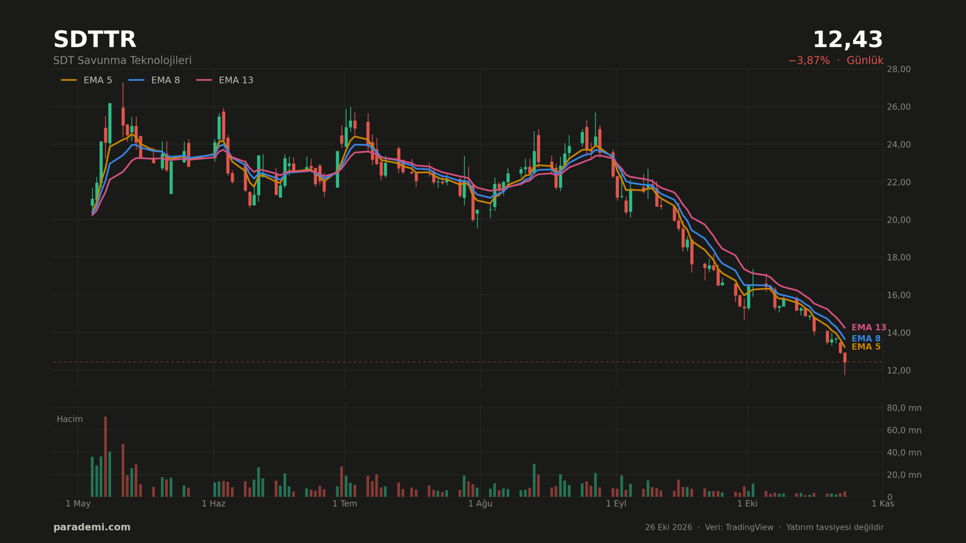Click the orange EMA 5 legend line
Screen dimensions: 966x543
(x=69, y=80)
